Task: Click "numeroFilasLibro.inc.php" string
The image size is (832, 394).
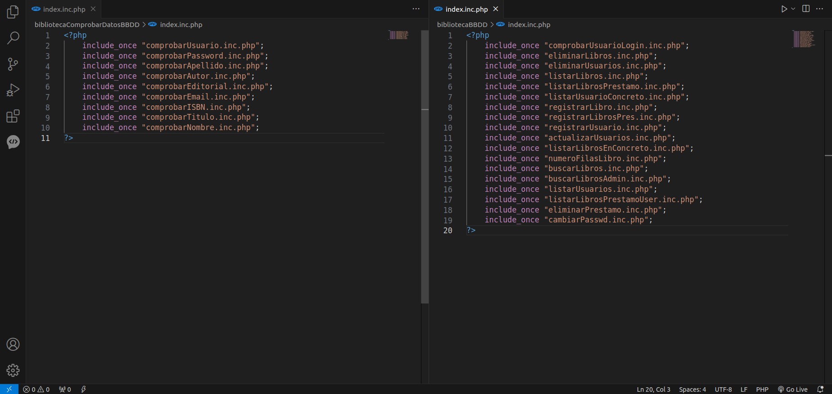Action: click(x=603, y=159)
